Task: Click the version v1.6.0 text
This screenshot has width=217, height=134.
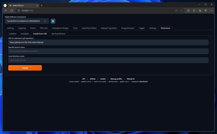Action: point(74,82)
